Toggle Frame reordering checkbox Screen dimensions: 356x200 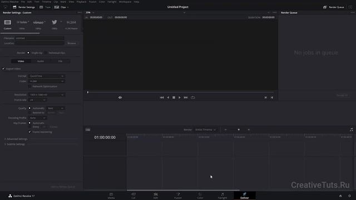29,132
